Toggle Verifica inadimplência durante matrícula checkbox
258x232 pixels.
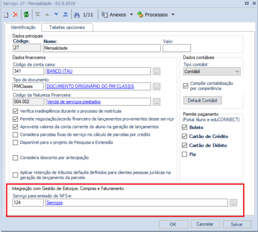point(15,111)
